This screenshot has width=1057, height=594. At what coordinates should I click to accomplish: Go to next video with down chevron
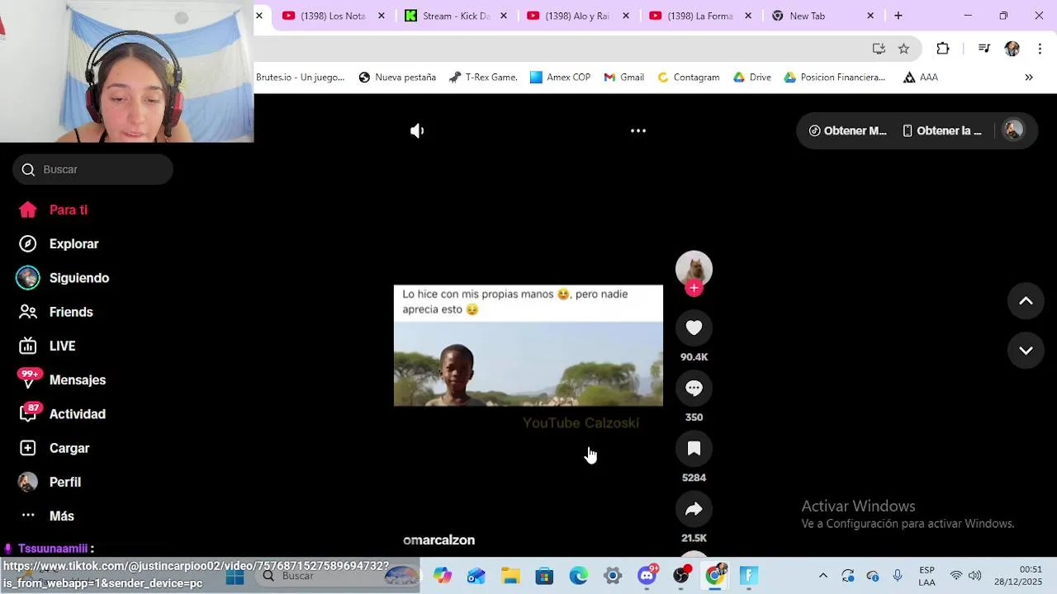[1026, 351]
